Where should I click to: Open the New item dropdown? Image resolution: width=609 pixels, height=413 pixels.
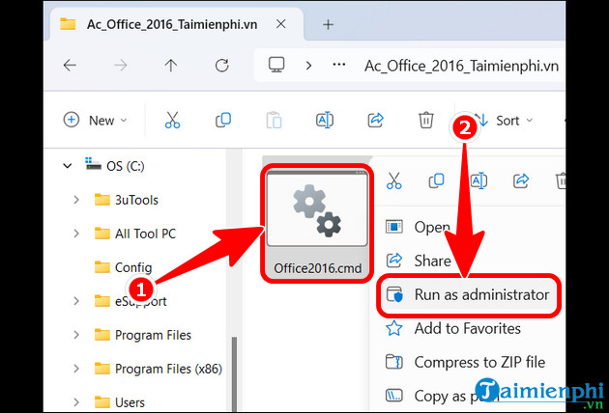coord(95,121)
